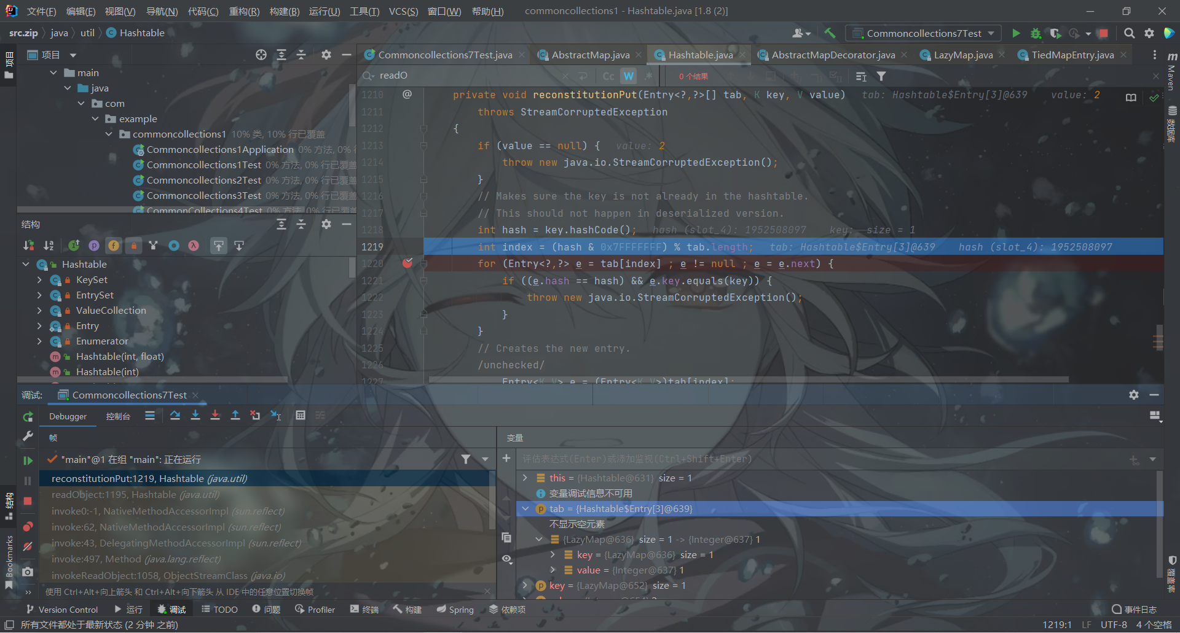Click Step Into in the debugger toolbar
The image size is (1180, 633).
195,416
